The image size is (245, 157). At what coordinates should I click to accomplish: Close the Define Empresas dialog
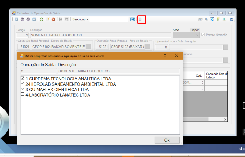click(177, 56)
